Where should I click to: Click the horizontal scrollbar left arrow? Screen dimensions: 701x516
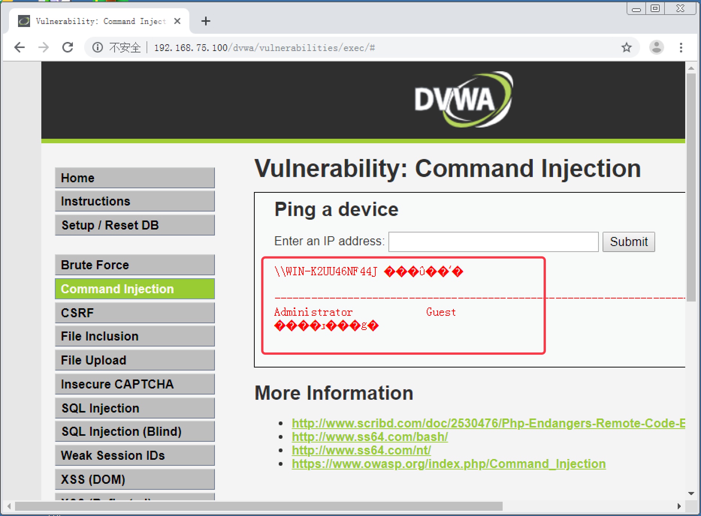9,506
